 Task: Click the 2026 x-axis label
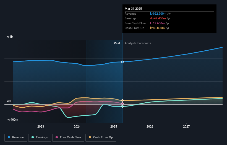click(x=150, y=127)
